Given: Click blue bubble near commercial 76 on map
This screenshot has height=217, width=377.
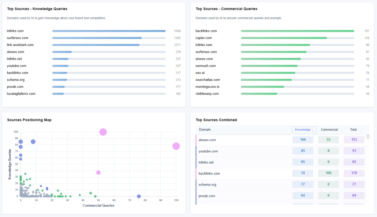Looking at the screenshot, I should 139,196.
